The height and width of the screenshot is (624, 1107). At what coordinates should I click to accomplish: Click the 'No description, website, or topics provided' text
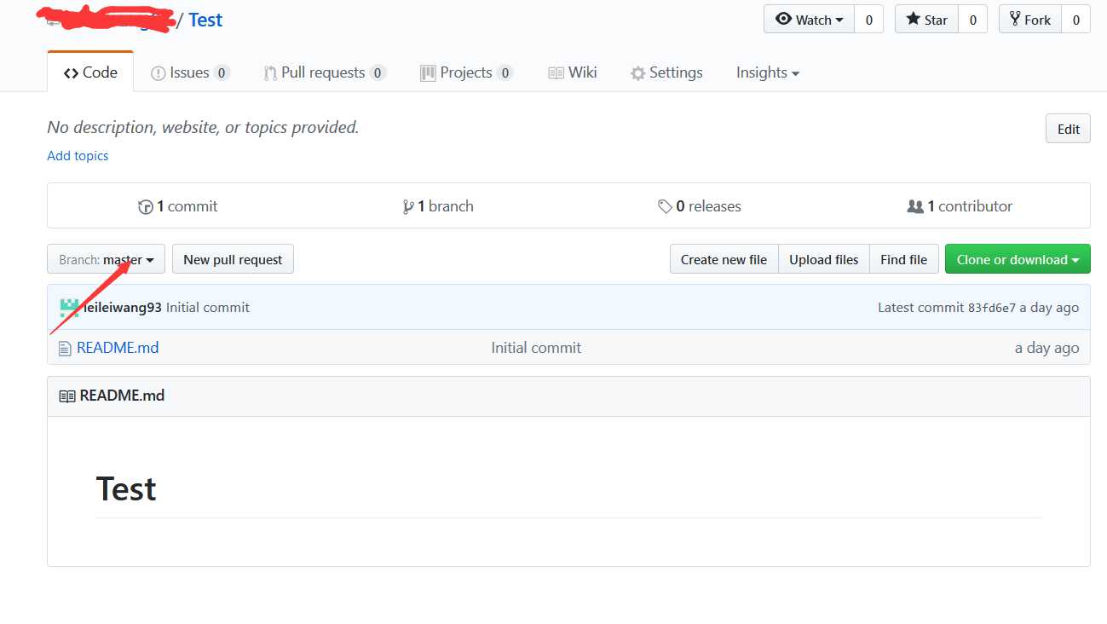[x=203, y=128]
